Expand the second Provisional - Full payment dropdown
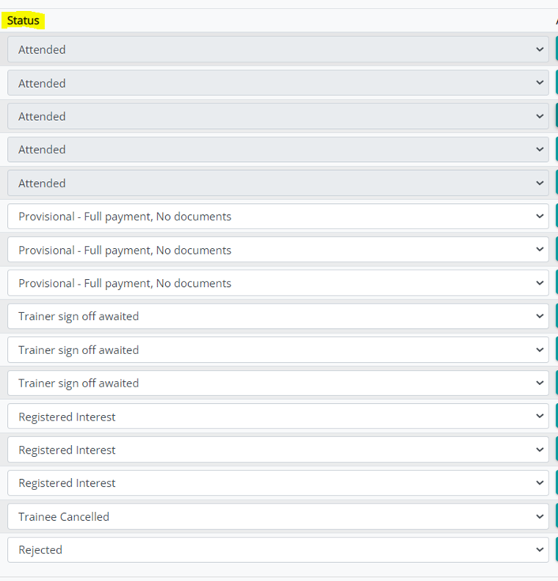Viewport: 558px width, 581px height. coord(277,250)
